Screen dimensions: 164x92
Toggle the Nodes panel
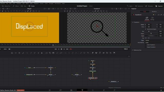click(x=32, y=6)
